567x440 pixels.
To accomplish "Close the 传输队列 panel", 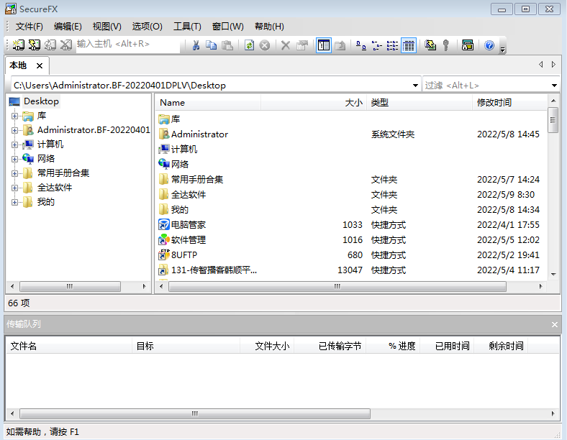I will pos(554,324).
